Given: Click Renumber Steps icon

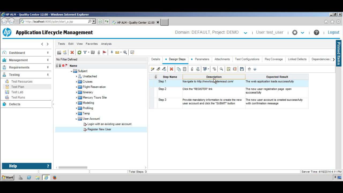Looking at the screenshot, I should [x=164, y=69].
